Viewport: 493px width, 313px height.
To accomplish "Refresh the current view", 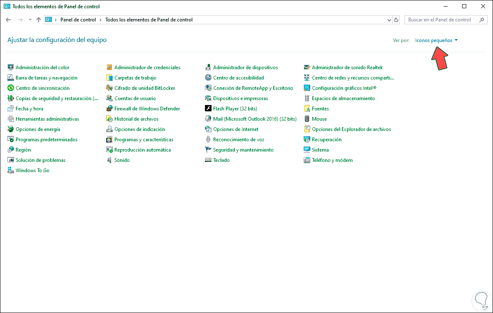I will (396, 19).
